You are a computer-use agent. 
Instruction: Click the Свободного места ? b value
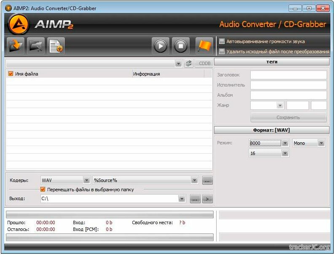pyautogui.click(x=182, y=222)
